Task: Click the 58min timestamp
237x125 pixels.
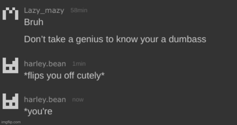Action: [79, 11]
